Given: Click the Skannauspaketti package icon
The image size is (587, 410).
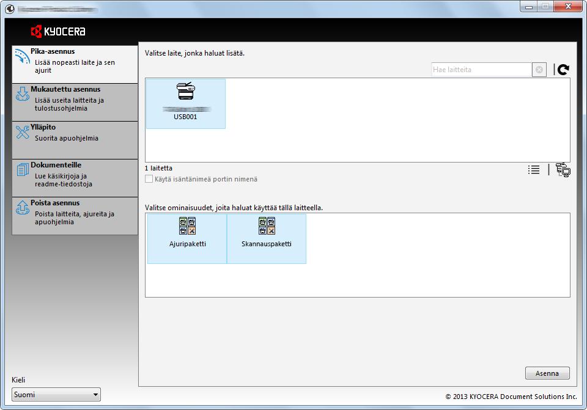Looking at the screenshot, I should 267,225.
